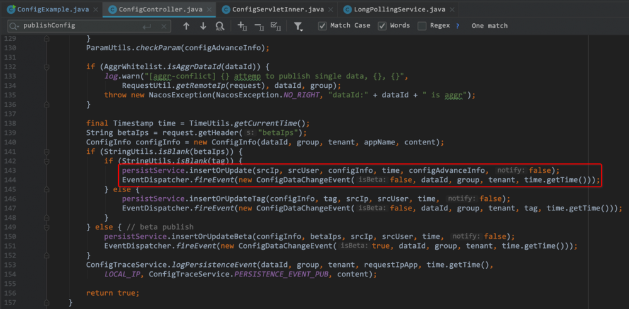Viewport: 629px width, 309px height.
Task: Close the ConfigServletInner.java tab
Action: [330, 9]
